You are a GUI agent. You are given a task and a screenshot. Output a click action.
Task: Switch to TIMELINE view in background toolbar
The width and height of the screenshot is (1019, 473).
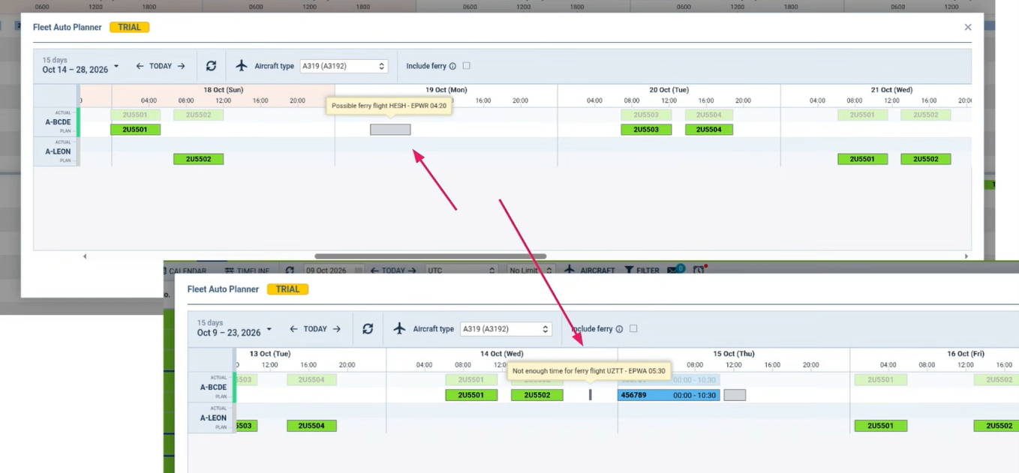coord(247,270)
